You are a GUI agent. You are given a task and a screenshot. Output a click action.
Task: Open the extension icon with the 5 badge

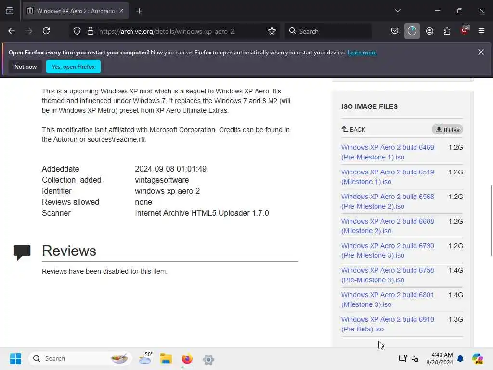click(465, 30)
